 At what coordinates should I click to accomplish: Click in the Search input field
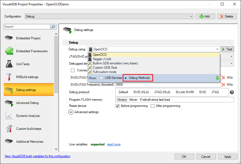point(27,27)
